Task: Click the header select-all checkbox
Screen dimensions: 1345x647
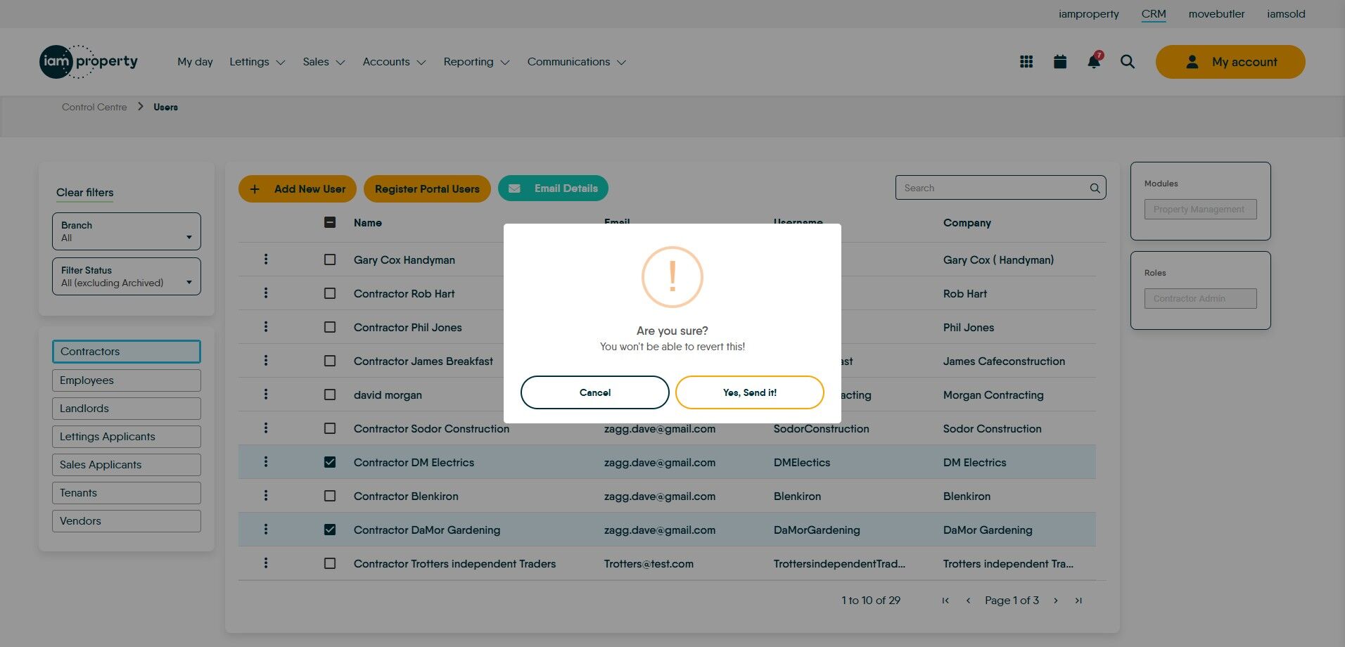Action: (330, 222)
